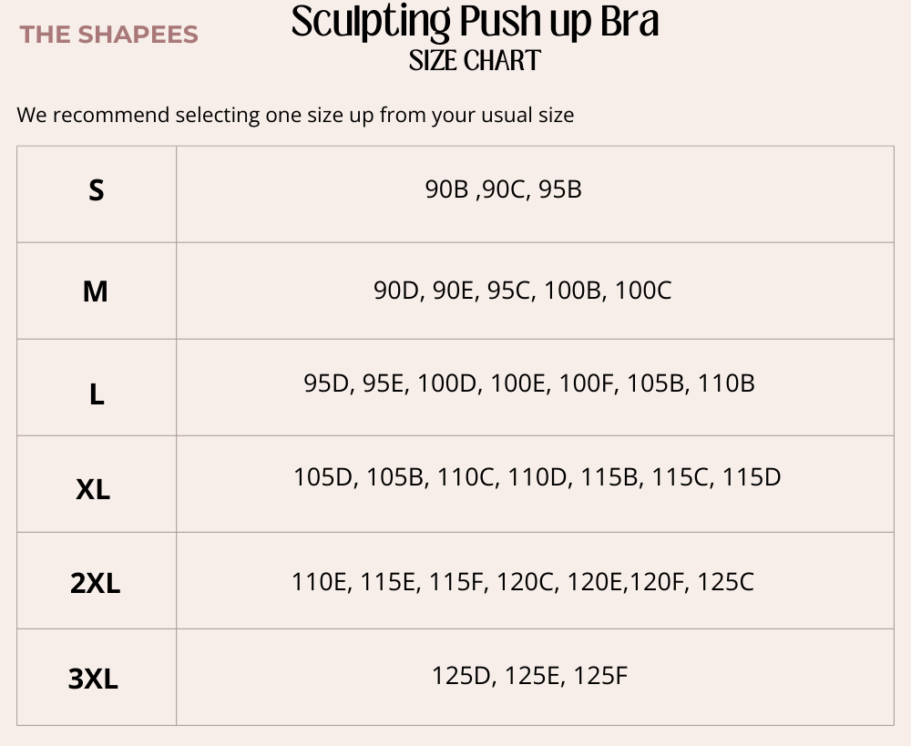Click the 100B entry in M row
The height and width of the screenshot is (746, 911).
tap(572, 291)
